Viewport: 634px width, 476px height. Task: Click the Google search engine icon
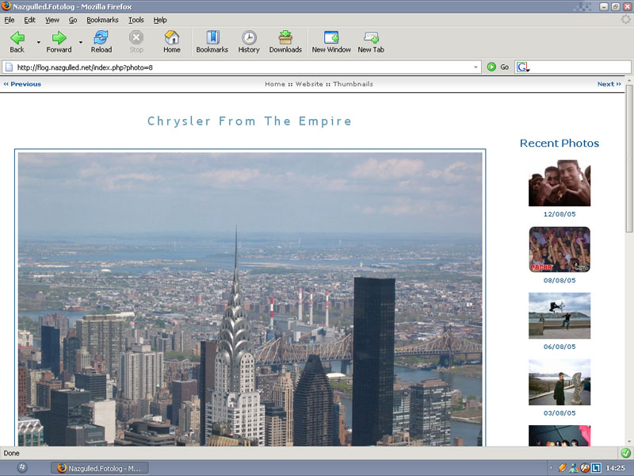[522, 67]
